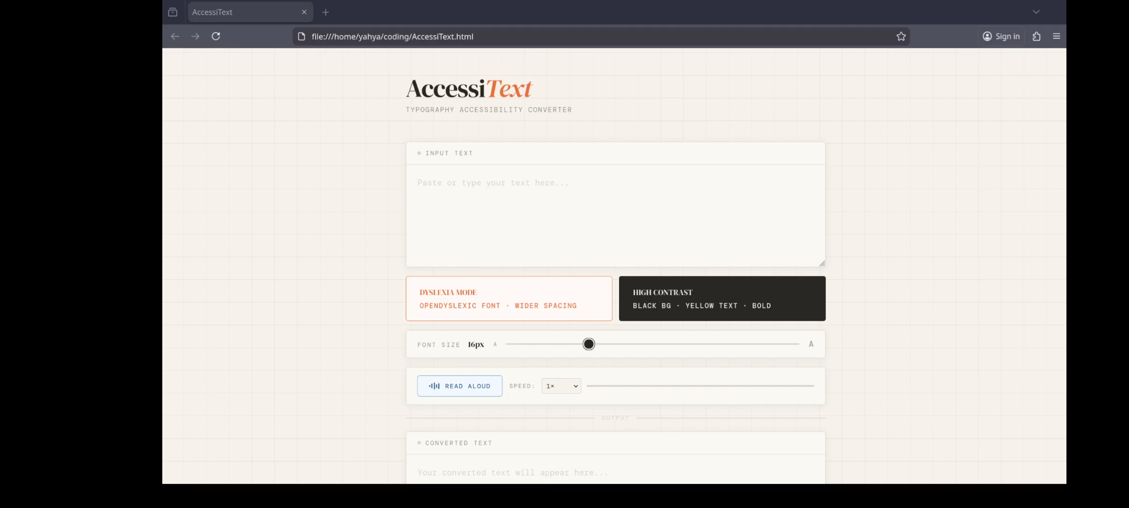Open the extensions puzzle icon
Screen dimensions: 1129x508
(1036, 36)
